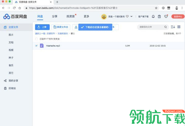Click the download toolbar icon
The image size is (185, 126).
[76, 27]
